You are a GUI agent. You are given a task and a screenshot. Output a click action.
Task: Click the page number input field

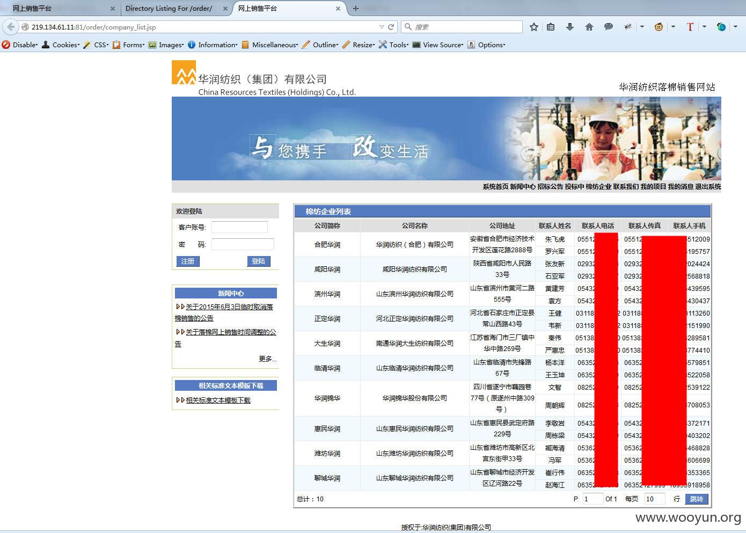(x=593, y=499)
